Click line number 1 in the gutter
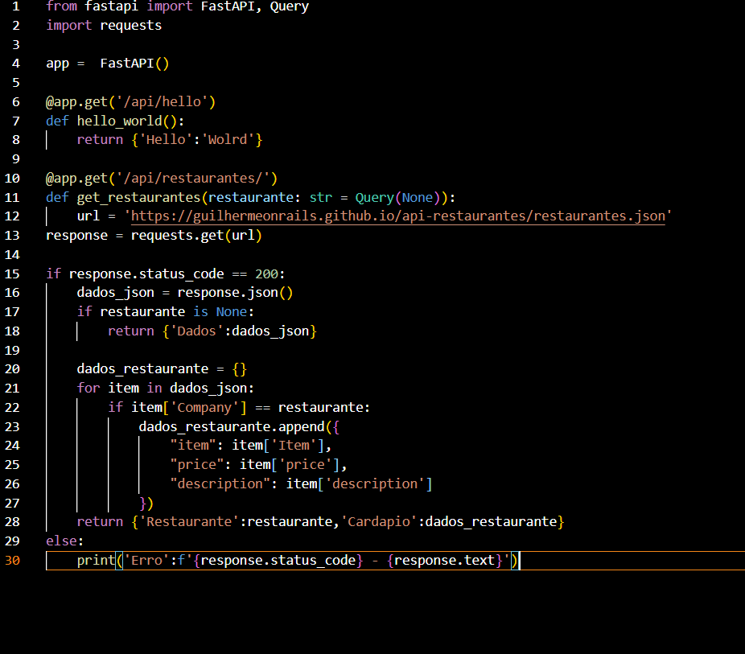This screenshot has width=745, height=654. pos(16,6)
